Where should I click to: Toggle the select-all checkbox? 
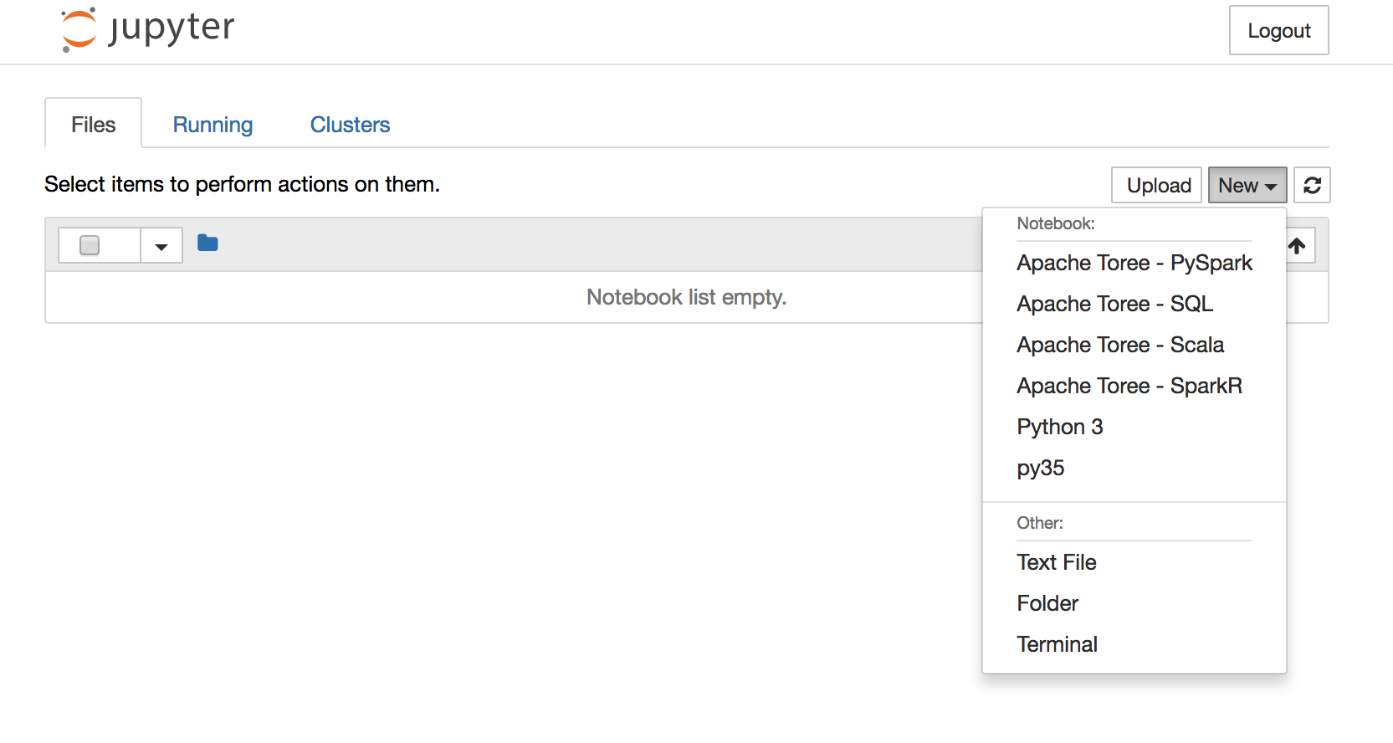[x=90, y=245]
